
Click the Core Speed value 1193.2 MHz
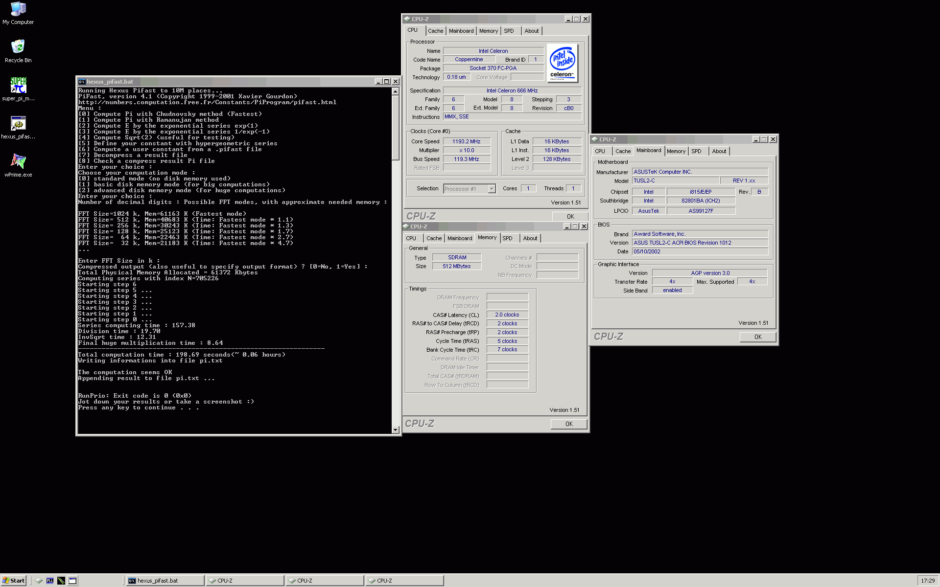pyautogui.click(x=467, y=141)
